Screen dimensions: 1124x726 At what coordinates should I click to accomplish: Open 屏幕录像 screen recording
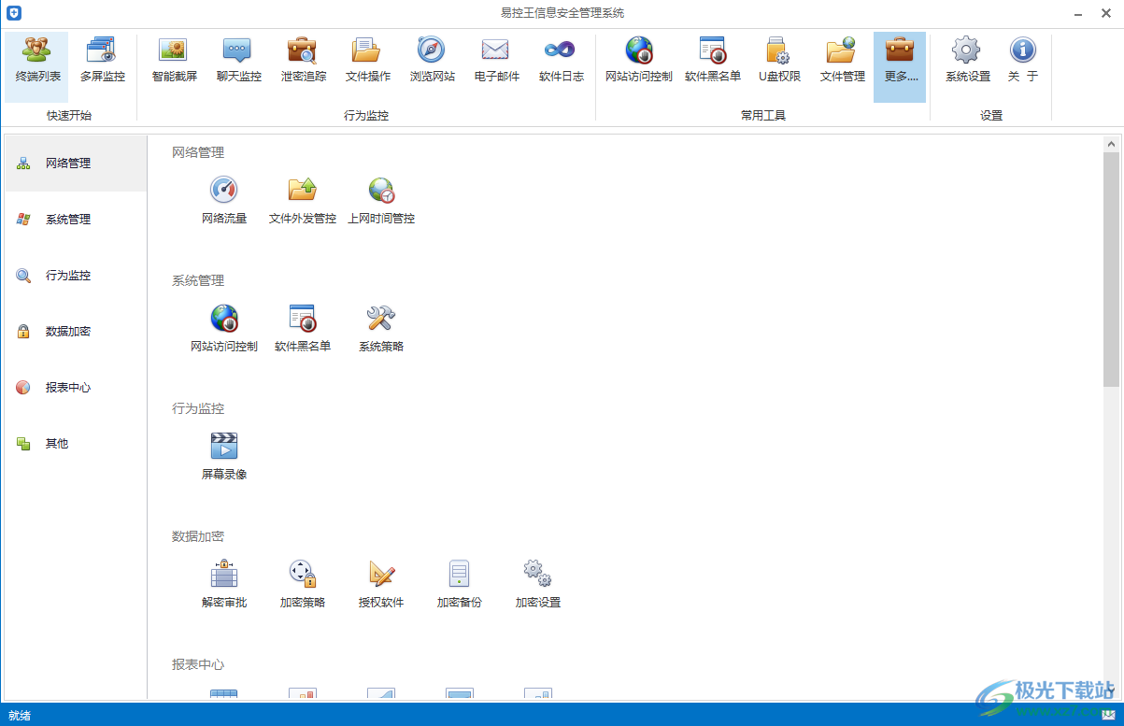pyautogui.click(x=224, y=456)
